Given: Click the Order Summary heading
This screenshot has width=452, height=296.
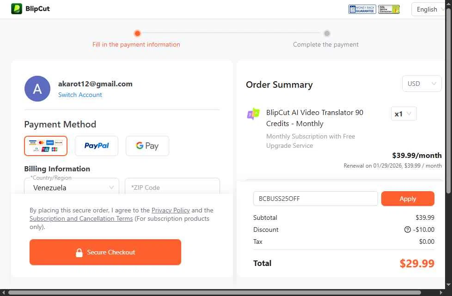Looking at the screenshot, I should point(279,85).
